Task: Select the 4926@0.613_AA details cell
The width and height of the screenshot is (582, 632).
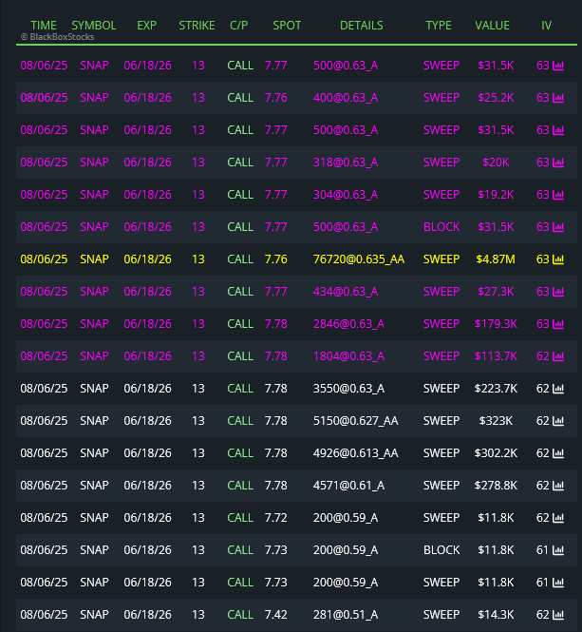Action: pyautogui.click(x=356, y=453)
